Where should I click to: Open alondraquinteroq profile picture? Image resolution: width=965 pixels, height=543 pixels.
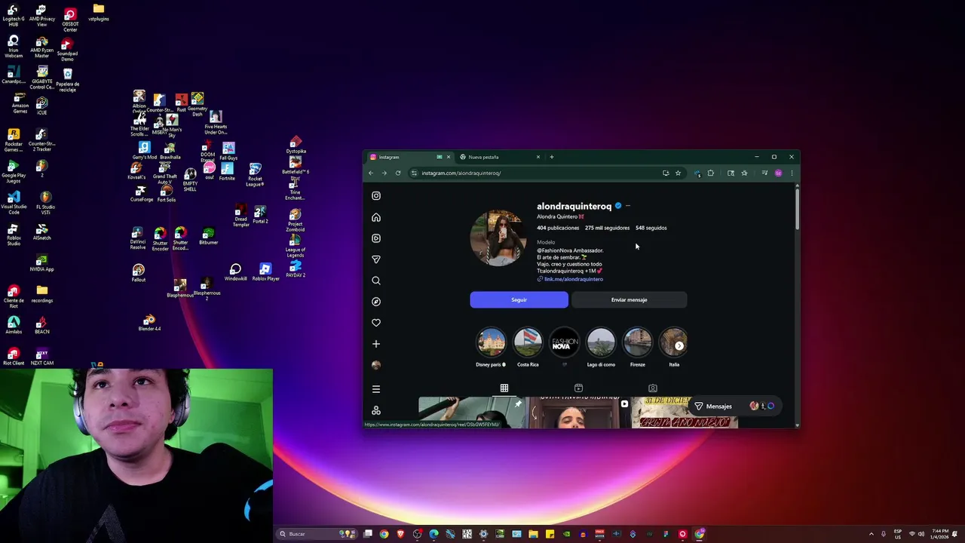pos(498,238)
